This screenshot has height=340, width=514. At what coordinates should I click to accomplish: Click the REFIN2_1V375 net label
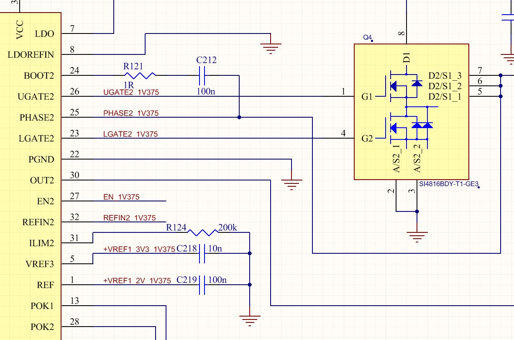click(x=129, y=218)
